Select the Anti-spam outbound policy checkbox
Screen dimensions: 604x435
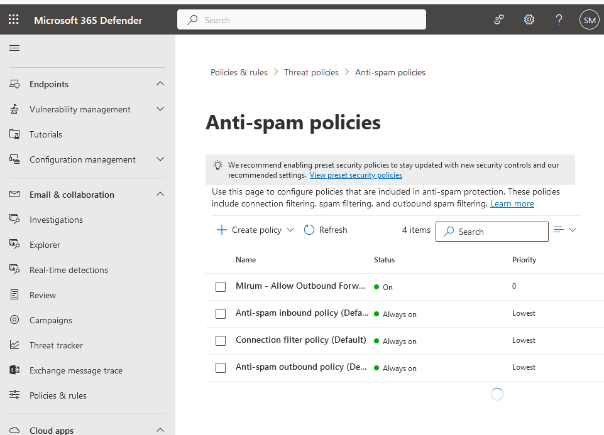coord(221,368)
